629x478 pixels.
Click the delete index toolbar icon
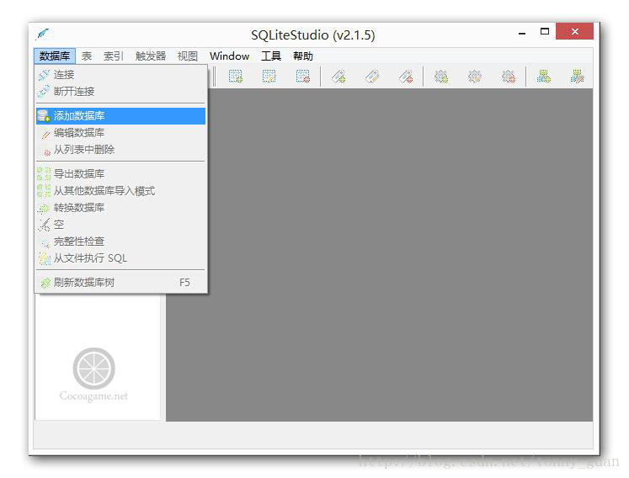[406, 77]
